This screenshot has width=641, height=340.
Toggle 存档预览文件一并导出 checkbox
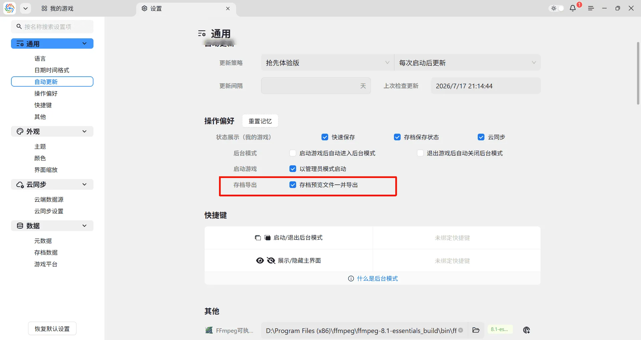[x=293, y=185]
